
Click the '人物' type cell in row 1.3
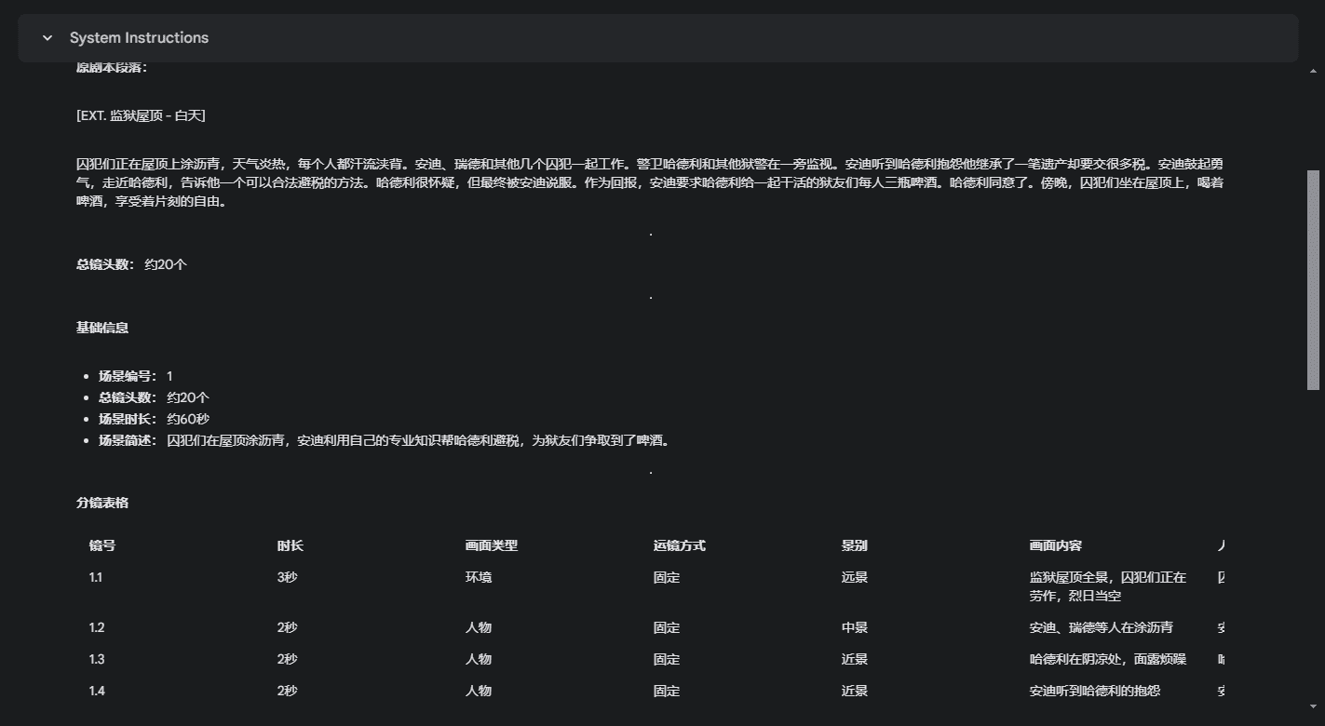(479, 659)
